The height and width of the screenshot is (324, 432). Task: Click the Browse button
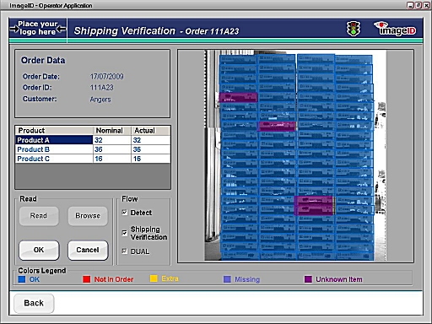88,216
